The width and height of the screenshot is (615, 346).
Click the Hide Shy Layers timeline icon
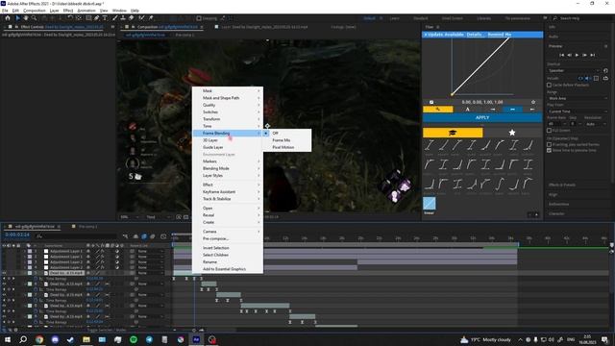tap(135, 236)
